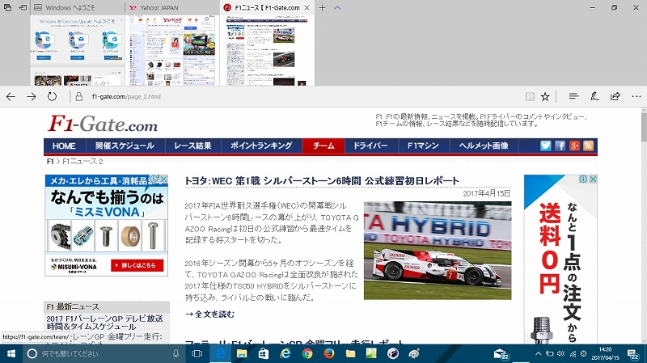Open Task View from taskbar
The height and width of the screenshot is (363, 647).
[x=197, y=353]
